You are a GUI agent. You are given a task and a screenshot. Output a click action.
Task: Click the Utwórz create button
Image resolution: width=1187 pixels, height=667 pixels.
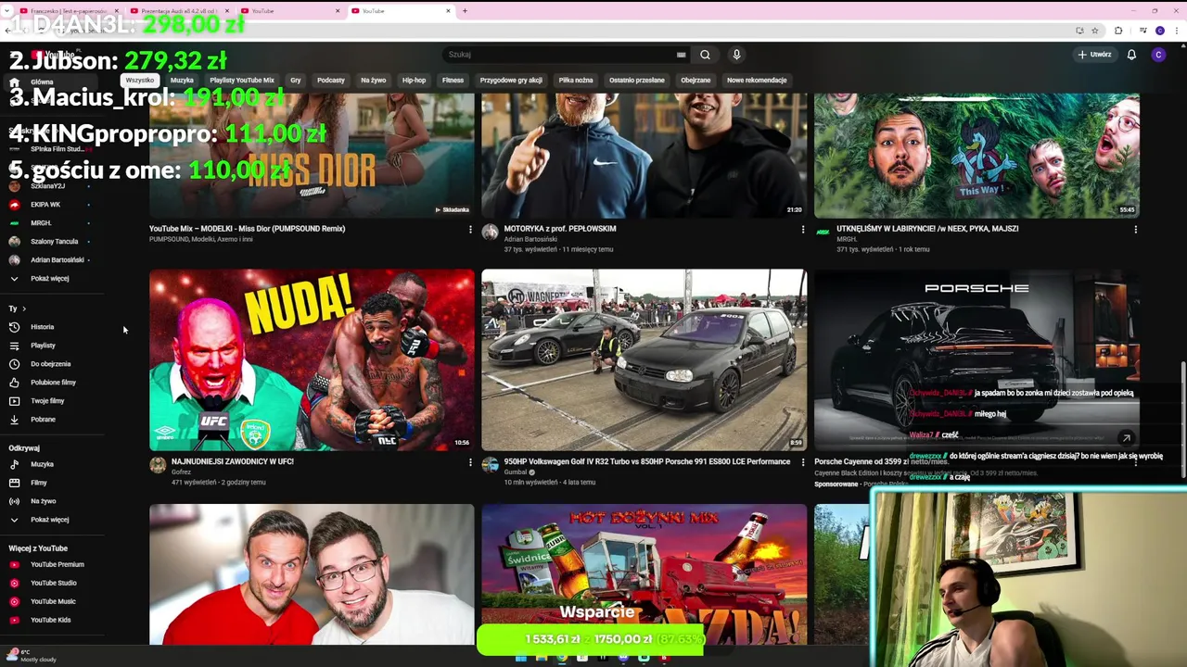1094,55
